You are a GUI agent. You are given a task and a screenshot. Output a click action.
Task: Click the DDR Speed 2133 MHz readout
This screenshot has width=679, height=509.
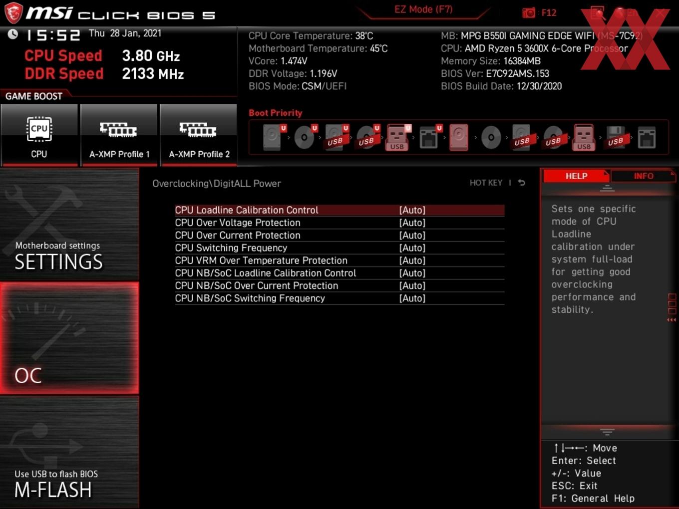(x=104, y=74)
